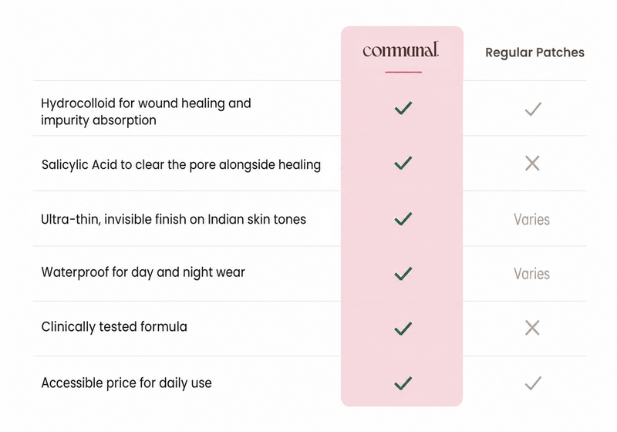The image size is (617, 432).
Task: Click the Communal brand logo
Action: click(400, 49)
